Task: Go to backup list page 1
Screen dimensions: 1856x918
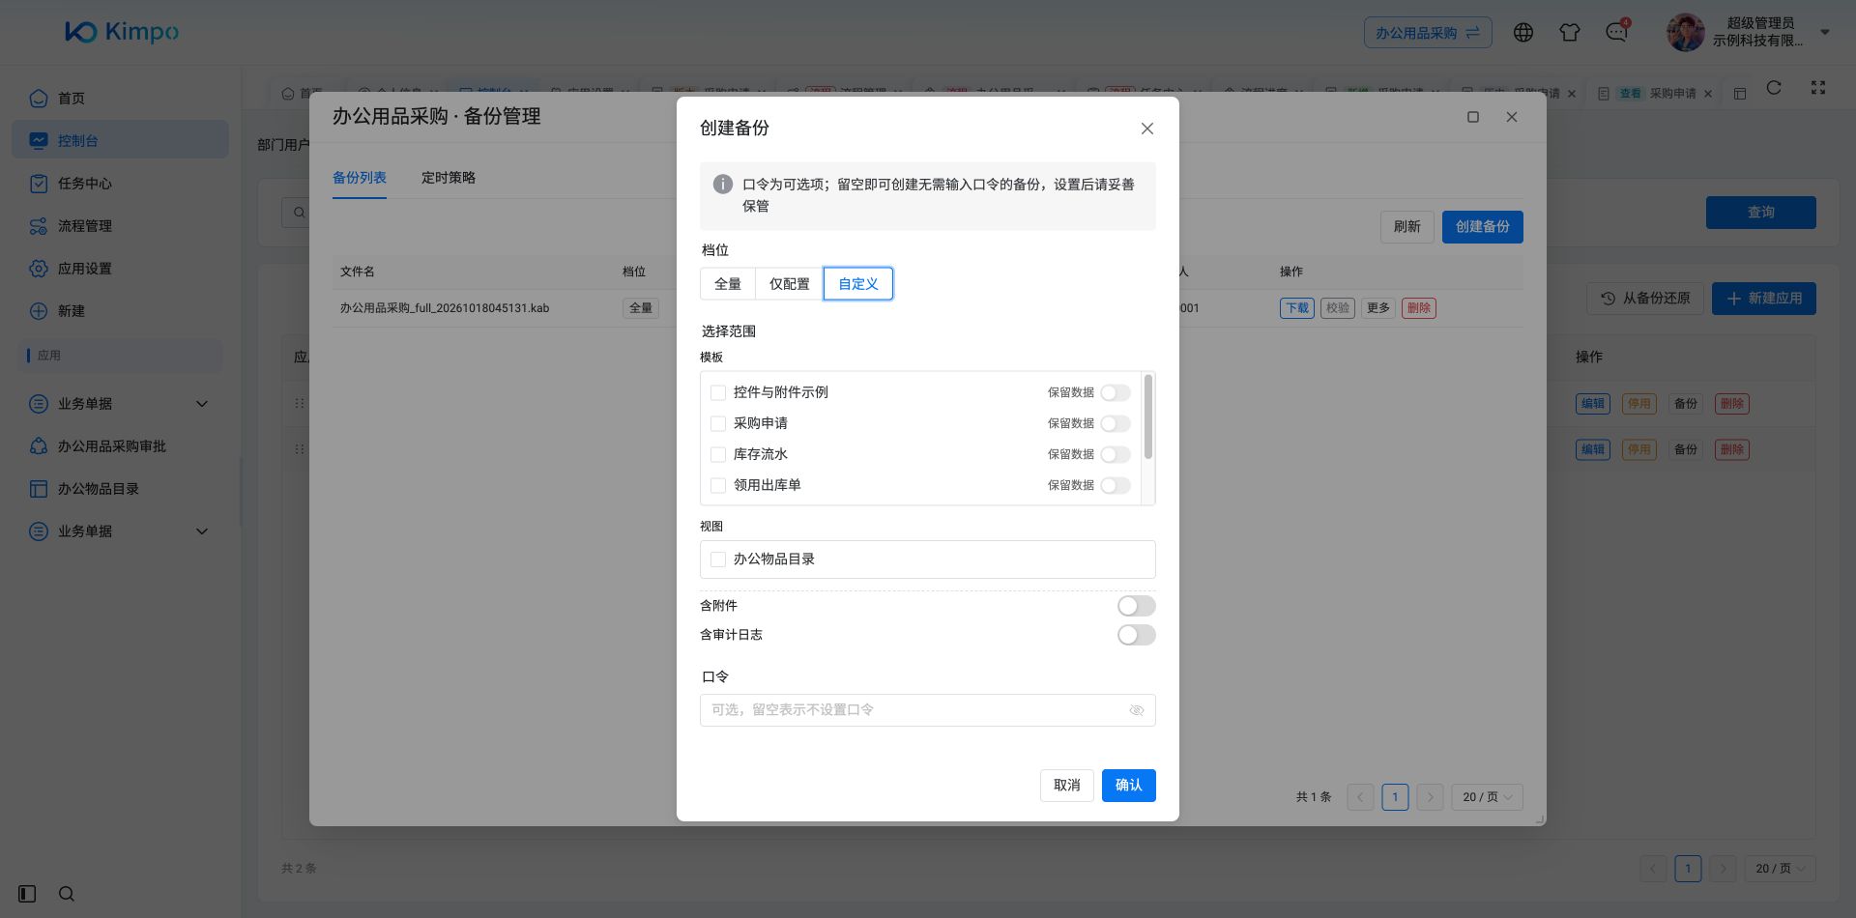Action: pos(1395,797)
